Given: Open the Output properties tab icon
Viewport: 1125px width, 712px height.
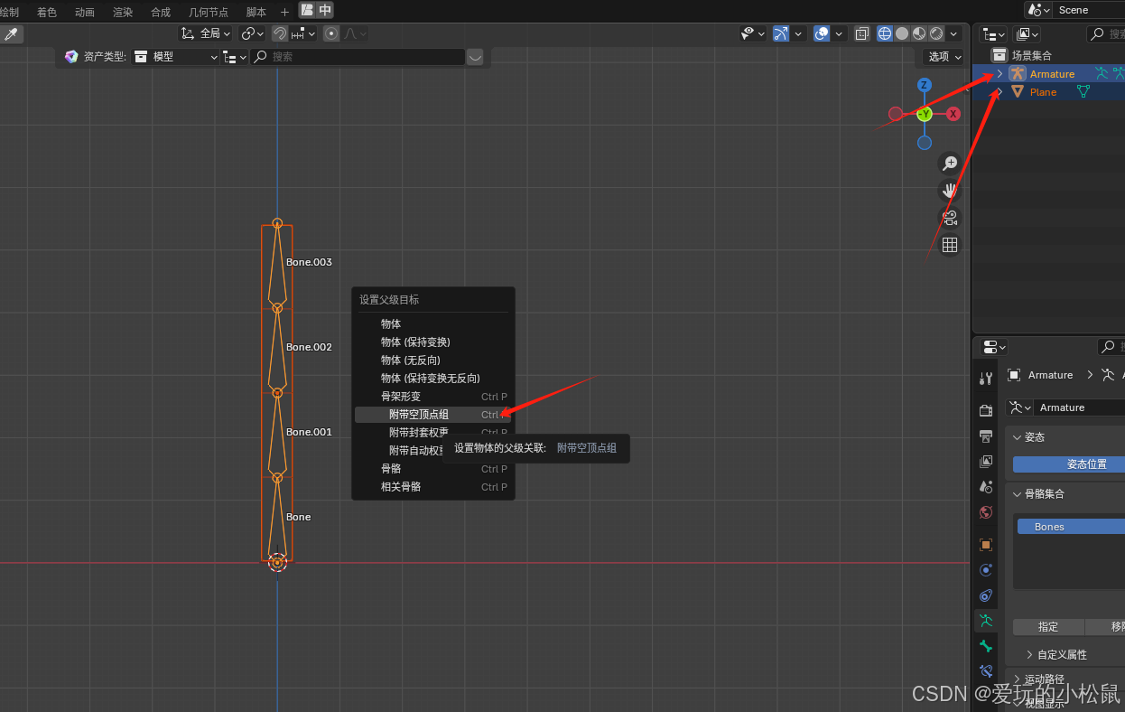Looking at the screenshot, I should 986,436.
